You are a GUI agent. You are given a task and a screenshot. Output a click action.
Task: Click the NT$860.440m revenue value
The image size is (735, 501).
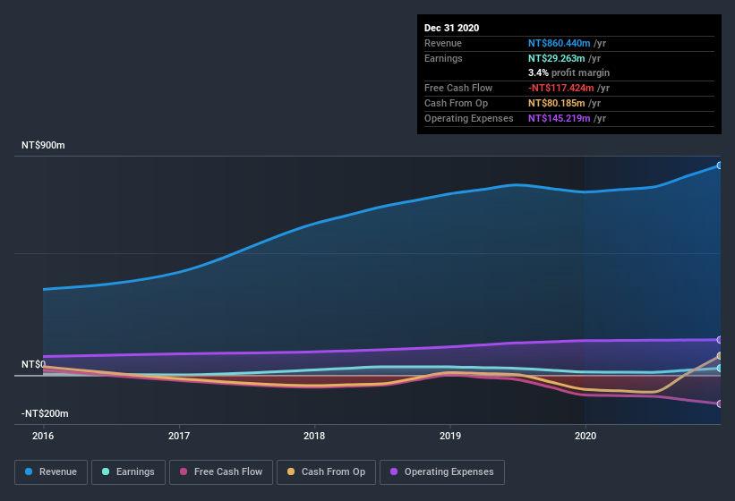pyautogui.click(x=560, y=43)
